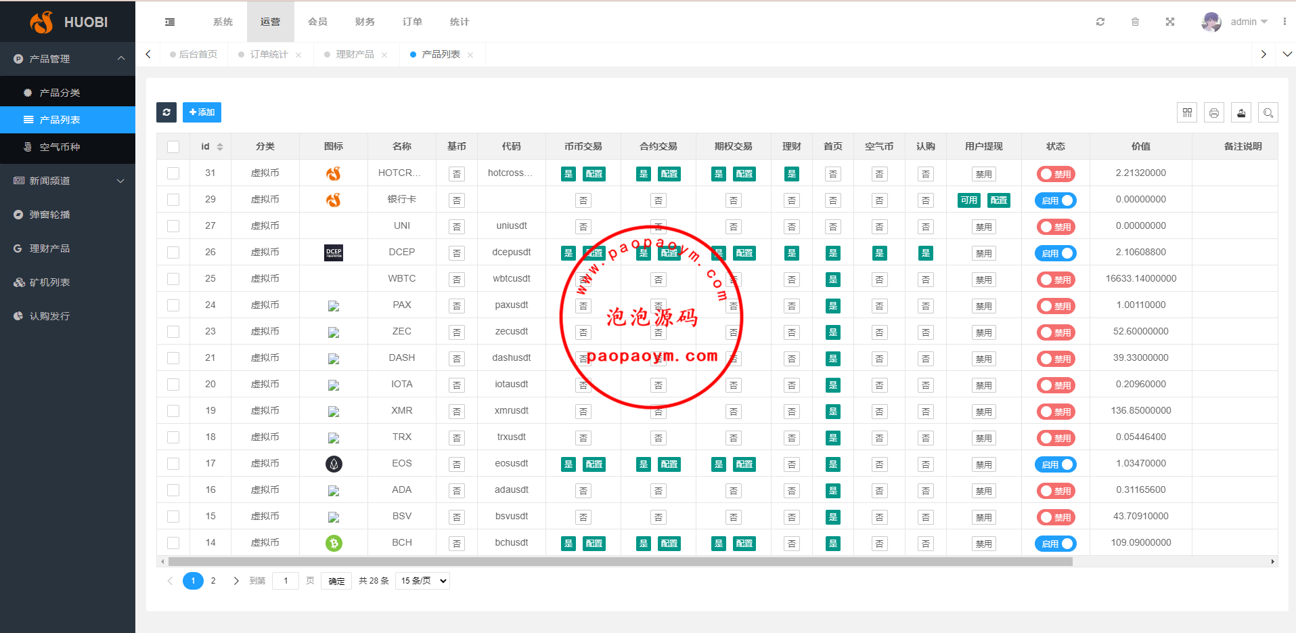1296x633 pixels.
Task: Toggle 首页 是 flag for DASH row
Action: [833, 359]
